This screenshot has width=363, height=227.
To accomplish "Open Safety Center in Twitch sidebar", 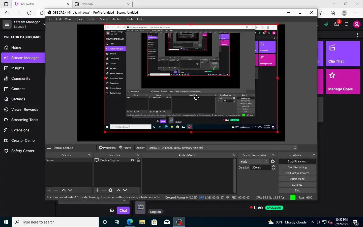I will (23, 151).
